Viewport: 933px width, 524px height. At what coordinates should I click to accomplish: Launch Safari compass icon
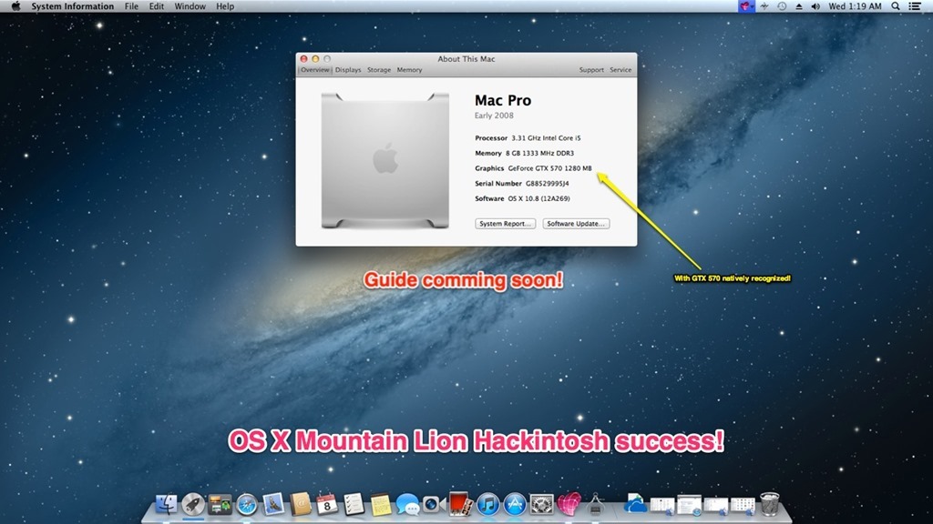click(x=246, y=505)
